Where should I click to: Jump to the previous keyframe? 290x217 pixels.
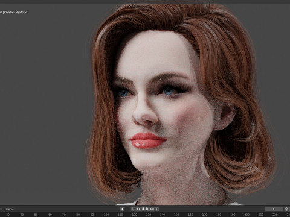[x=138, y=209]
